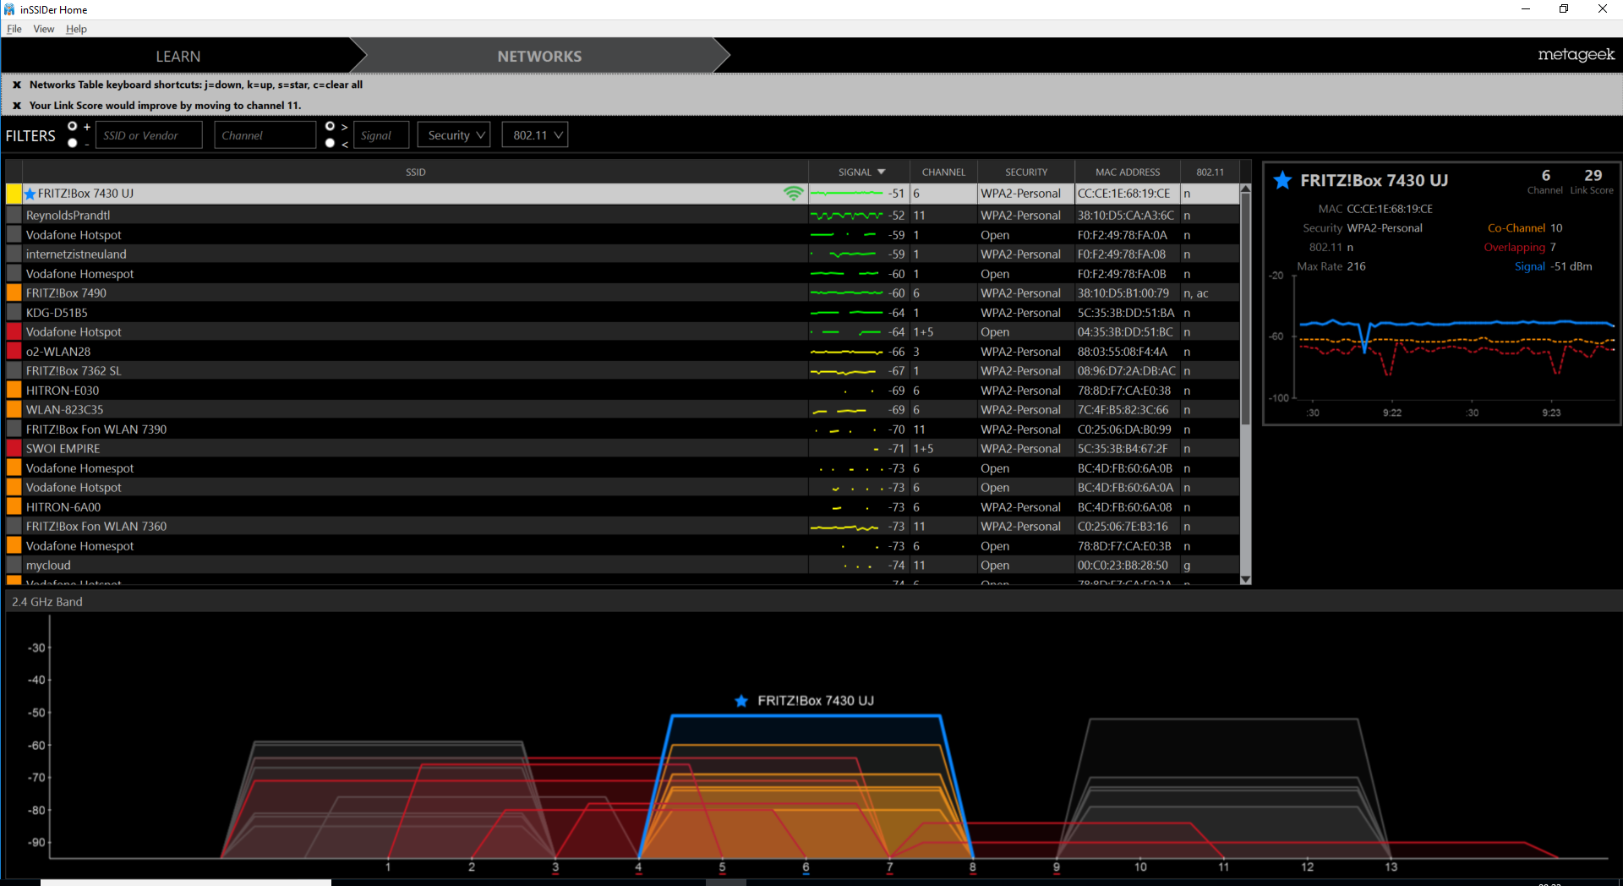This screenshot has width=1623, height=886.
Task: Click the red swatch of o2-WLAN28
Action: (14, 352)
